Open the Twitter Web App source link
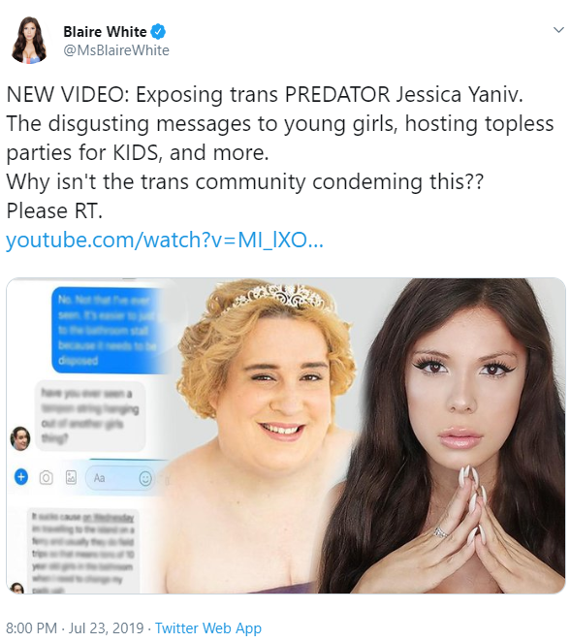Image resolution: width=570 pixels, height=643 pixels. pos(208,627)
